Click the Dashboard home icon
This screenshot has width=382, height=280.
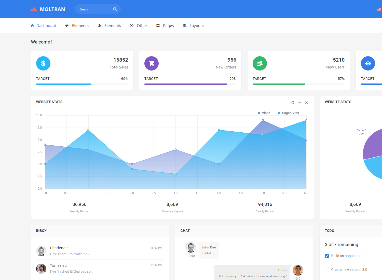click(x=32, y=25)
